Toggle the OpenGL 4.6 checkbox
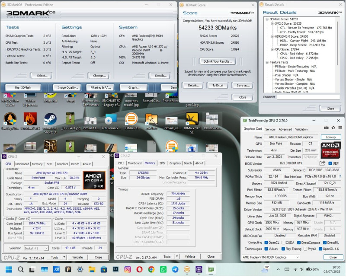Viewport: 346px width, 278px height. point(320,249)
